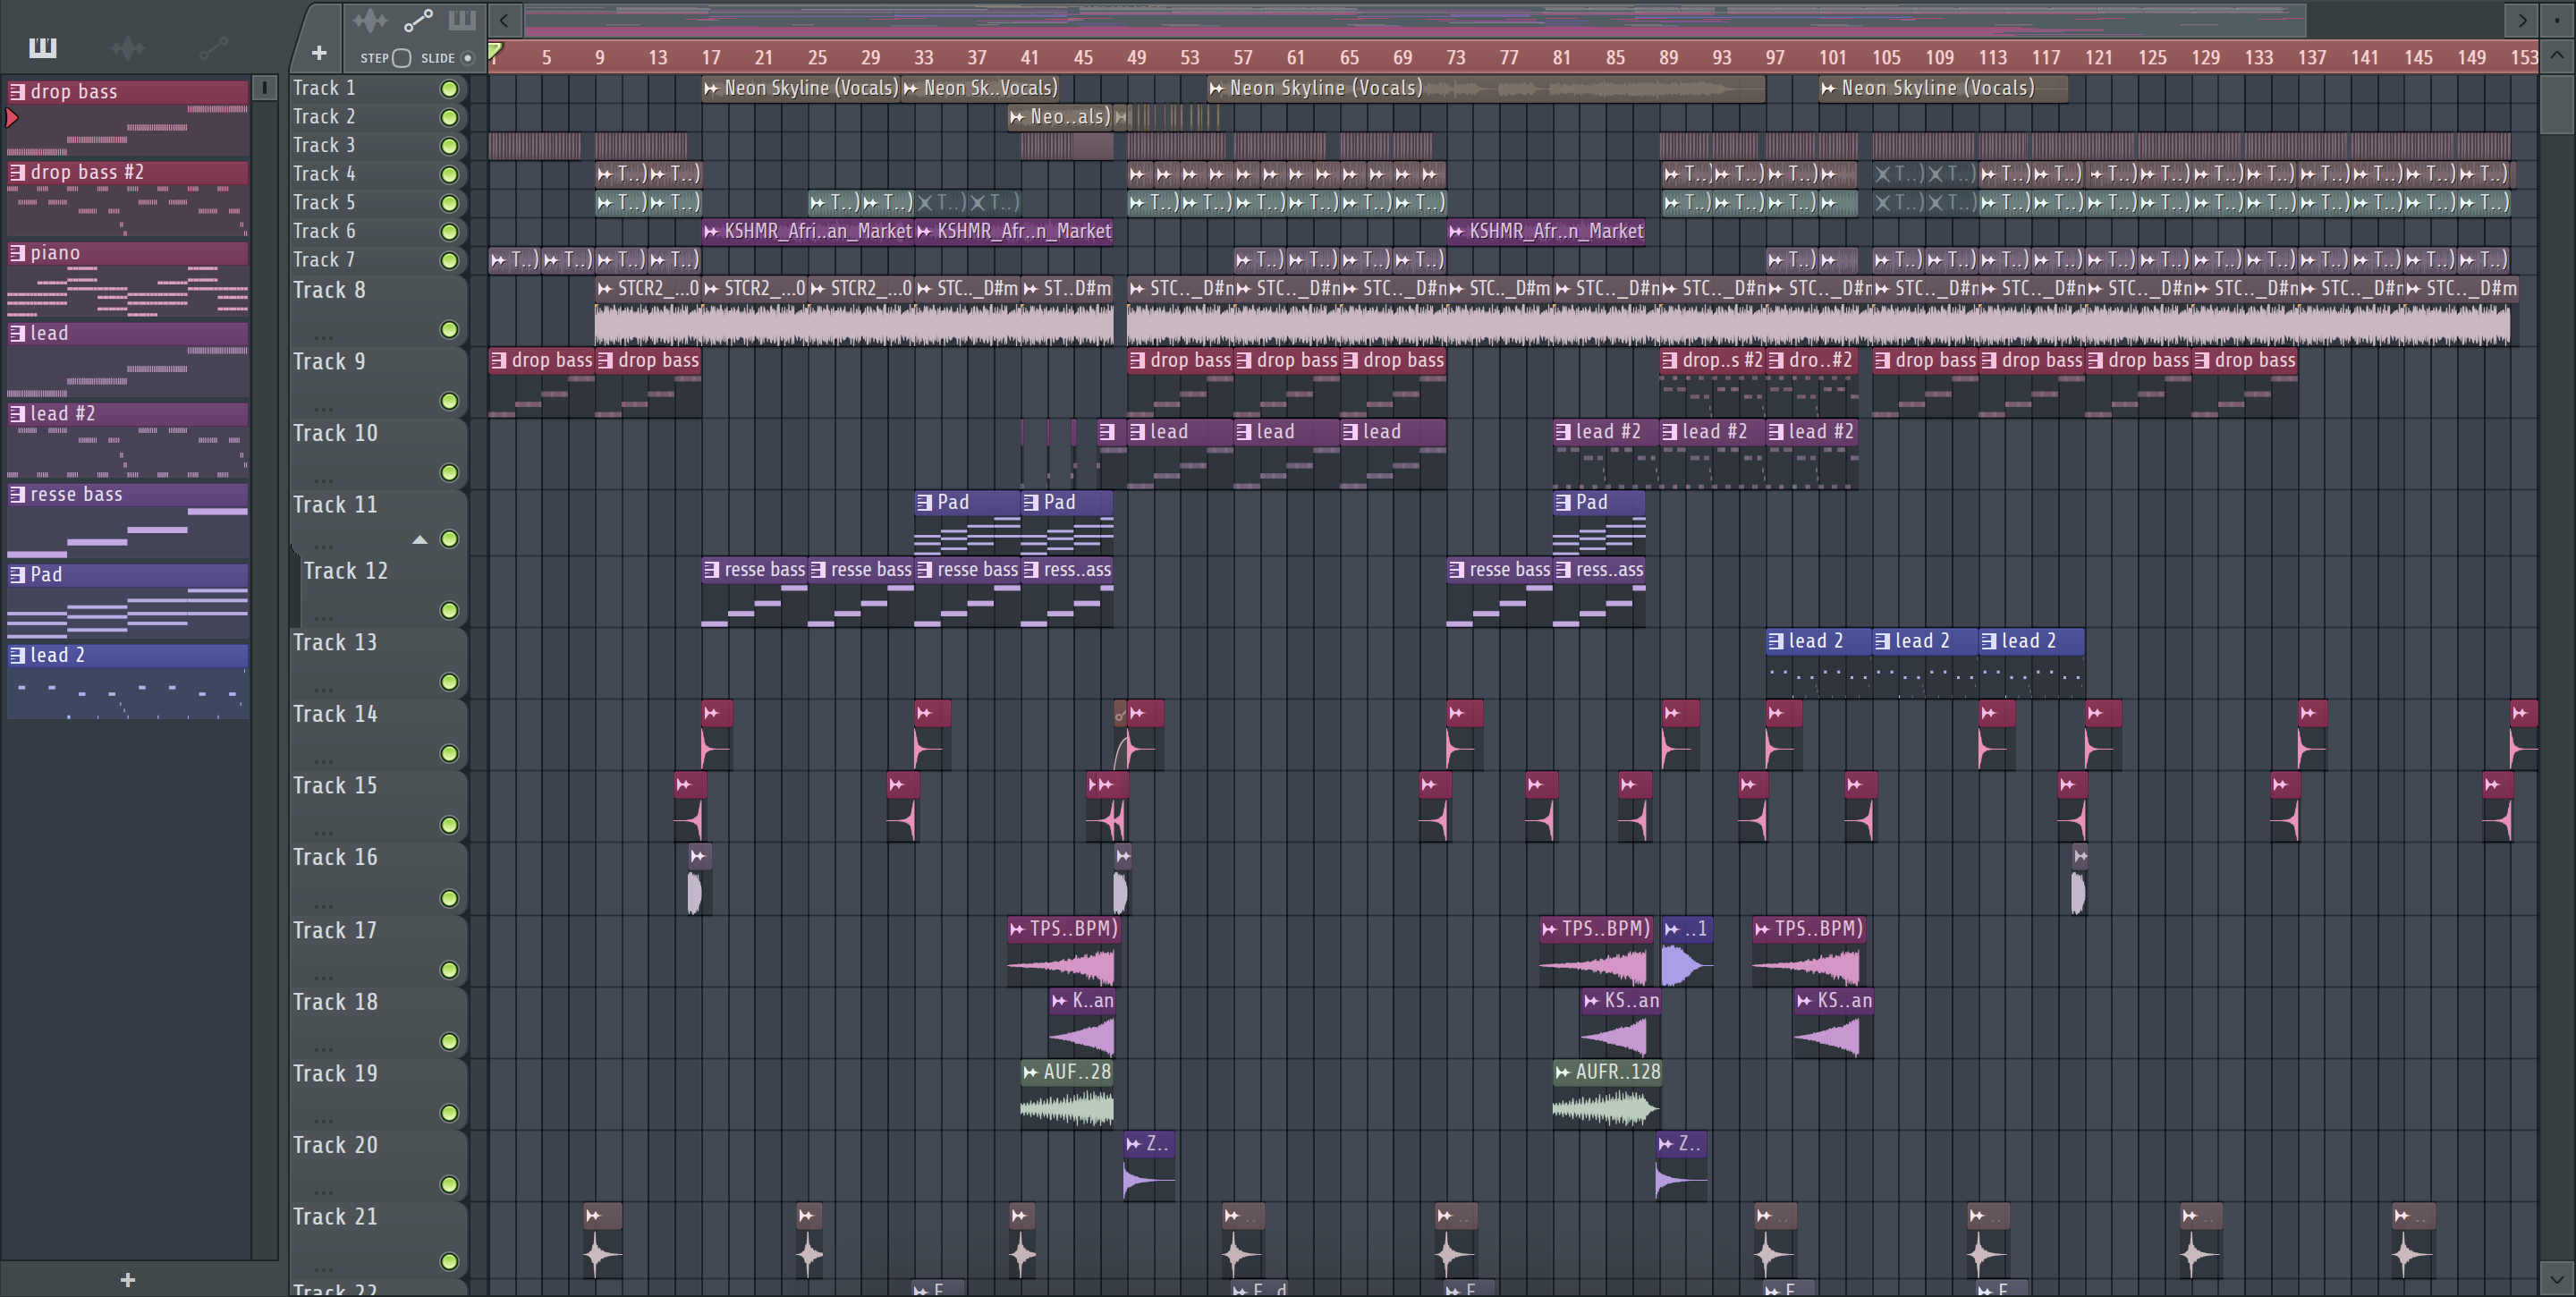2576x1297 pixels.
Task: Click the Track 13 name label
Action: point(335,643)
